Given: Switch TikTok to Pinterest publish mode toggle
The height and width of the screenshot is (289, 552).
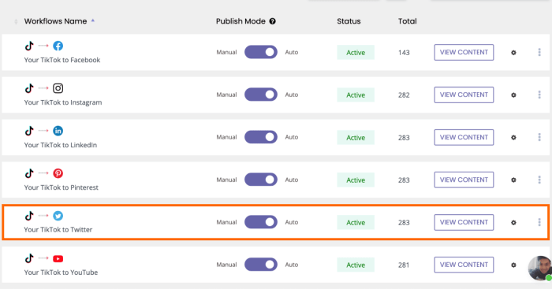Looking at the screenshot, I should coord(261,180).
